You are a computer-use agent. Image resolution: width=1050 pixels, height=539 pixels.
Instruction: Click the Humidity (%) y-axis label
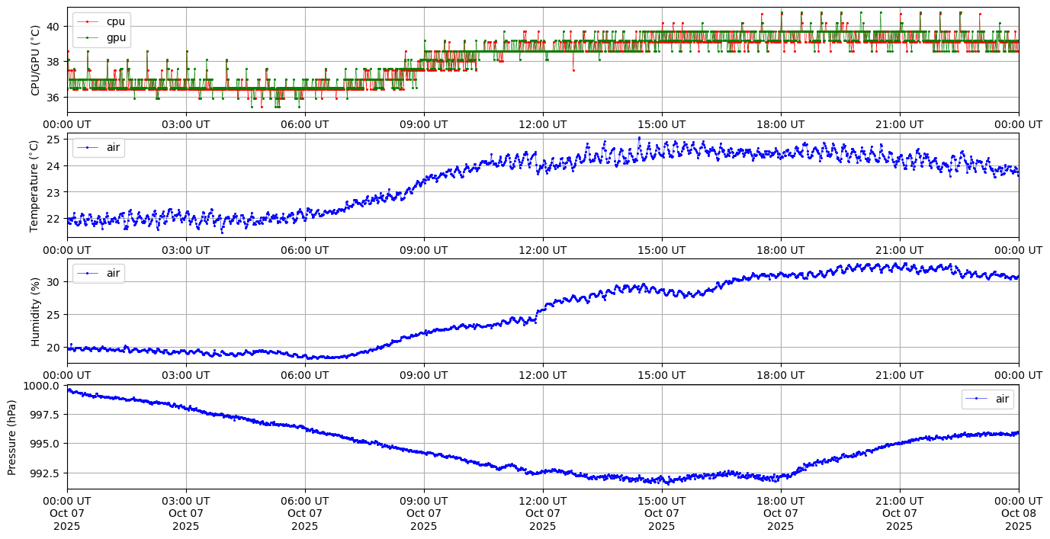[x=35, y=311]
